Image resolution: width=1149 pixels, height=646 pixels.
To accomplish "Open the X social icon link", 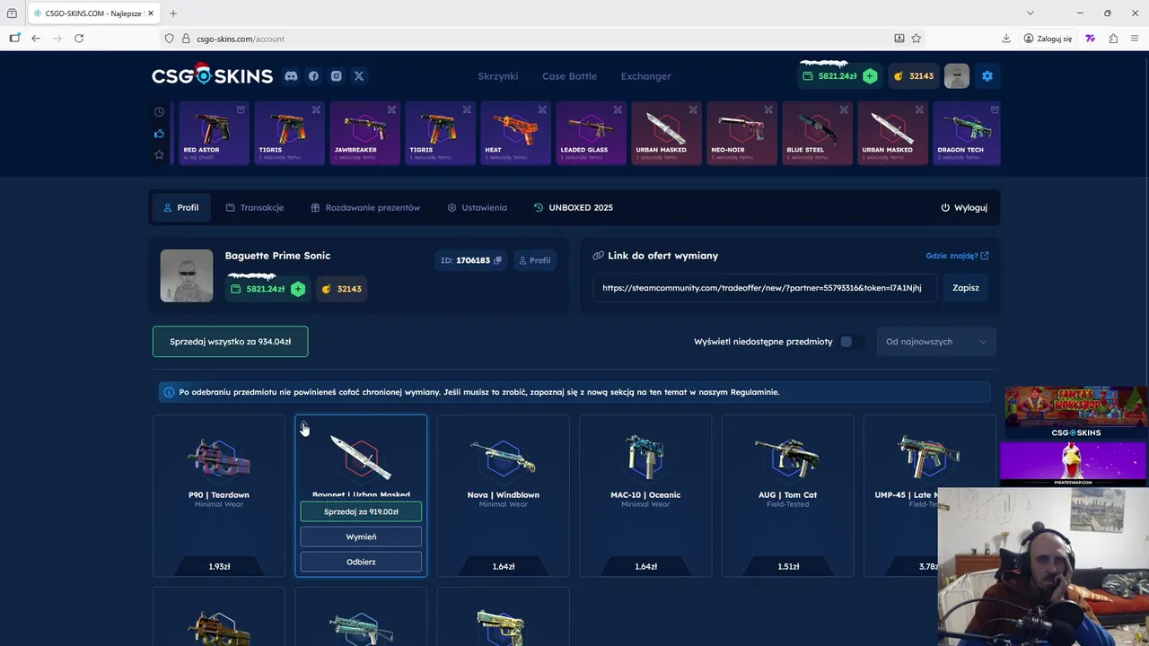I will pyautogui.click(x=359, y=76).
